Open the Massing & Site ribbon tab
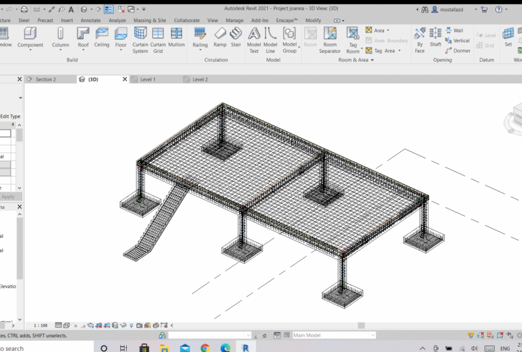 click(150, 20)
